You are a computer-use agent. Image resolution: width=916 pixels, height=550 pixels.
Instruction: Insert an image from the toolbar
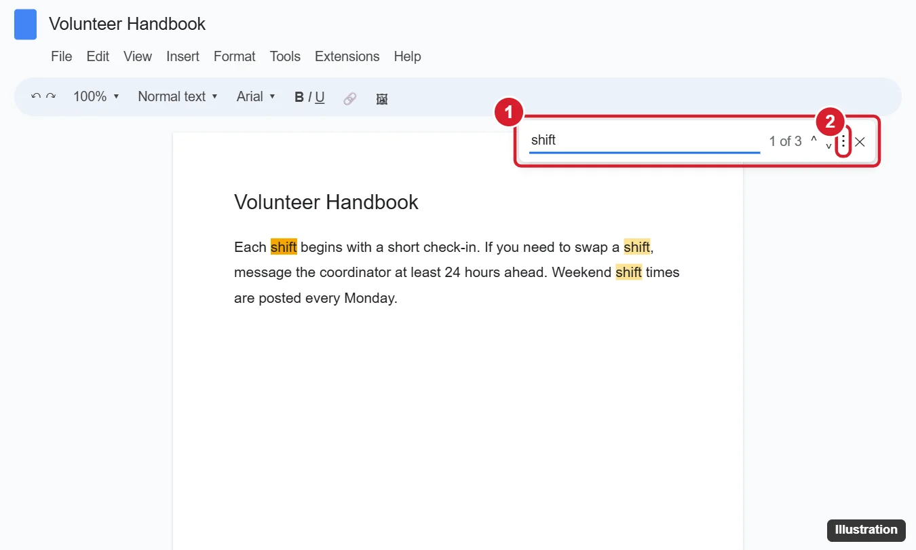pyautogui.click(x=382, y=99)
